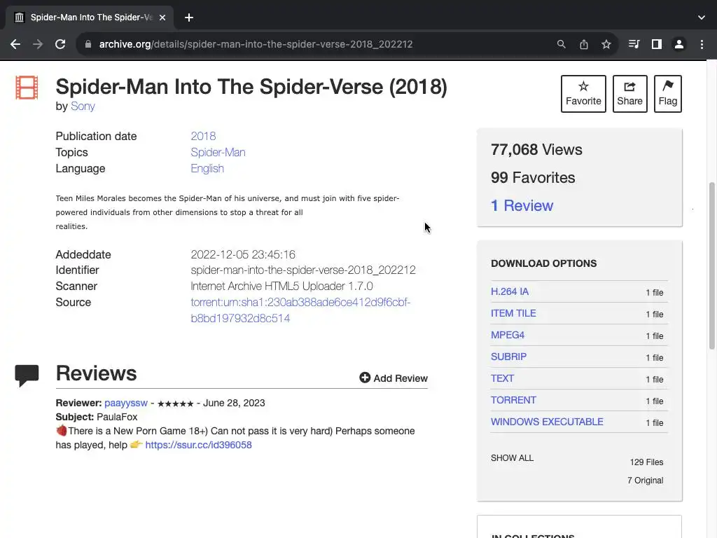Screen dimensions: 717x538
Task: Open the English language link
Action: 207,168
